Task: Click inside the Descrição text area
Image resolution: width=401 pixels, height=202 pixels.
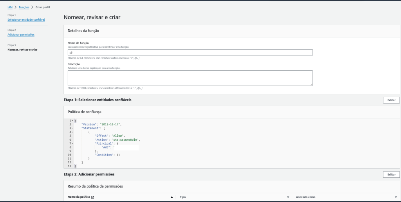Action: click(x=190, y=78)
